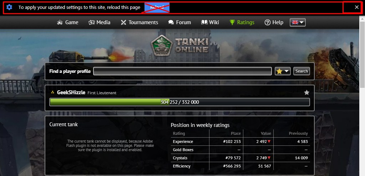365x176 pixels.
Task: Click the blue settings gear icon
Action: click(9, 7)
